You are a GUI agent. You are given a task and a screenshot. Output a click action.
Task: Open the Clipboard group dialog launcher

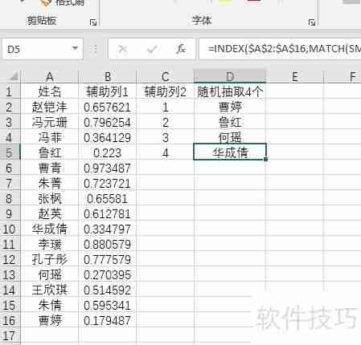[x=93, y=22]
